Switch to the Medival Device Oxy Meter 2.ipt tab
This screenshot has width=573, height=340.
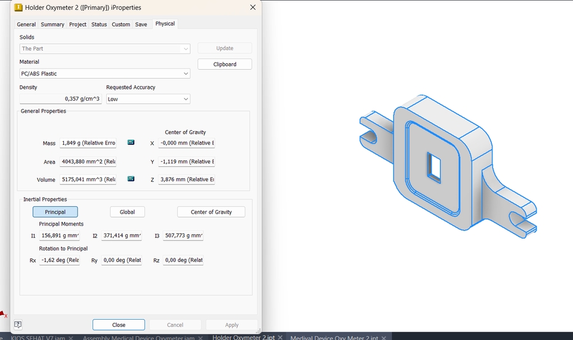334,338
